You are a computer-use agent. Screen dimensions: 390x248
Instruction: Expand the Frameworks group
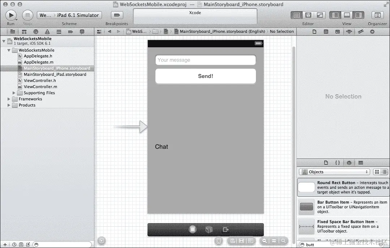coord(9,99)
